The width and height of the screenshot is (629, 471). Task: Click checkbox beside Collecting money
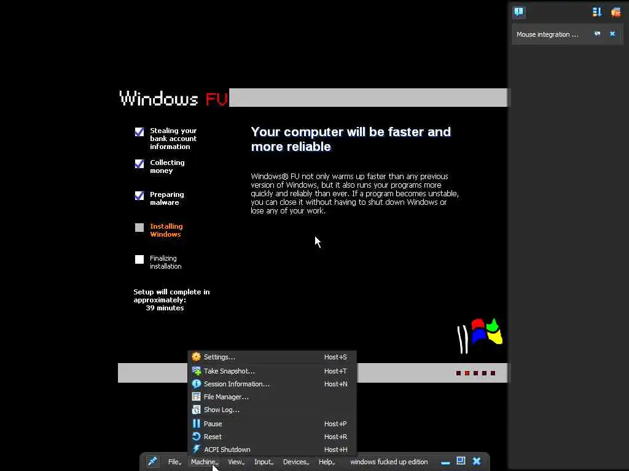point(139,164)
